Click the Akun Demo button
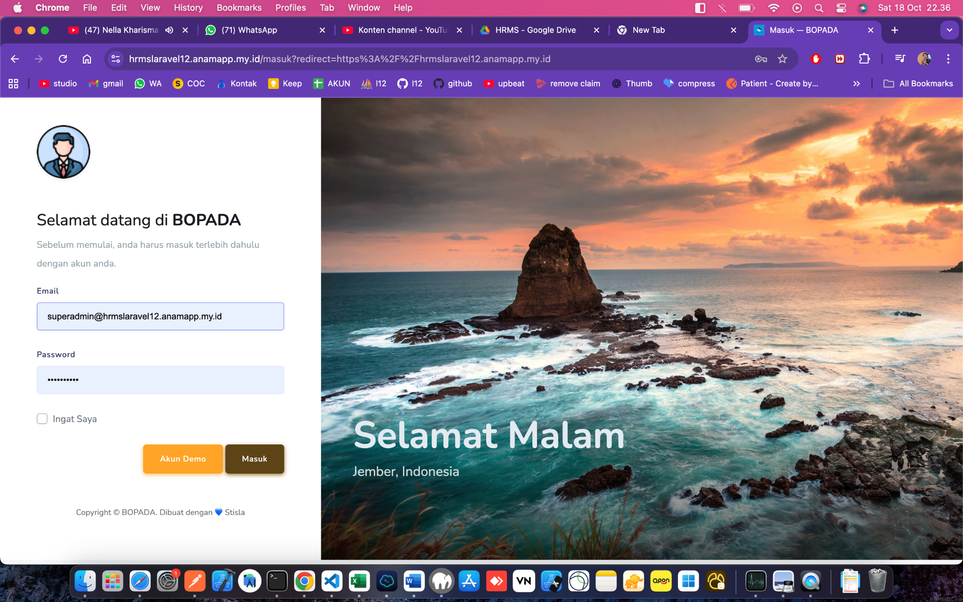Viewport: 963px width, 602px height. tap(183, 459)
